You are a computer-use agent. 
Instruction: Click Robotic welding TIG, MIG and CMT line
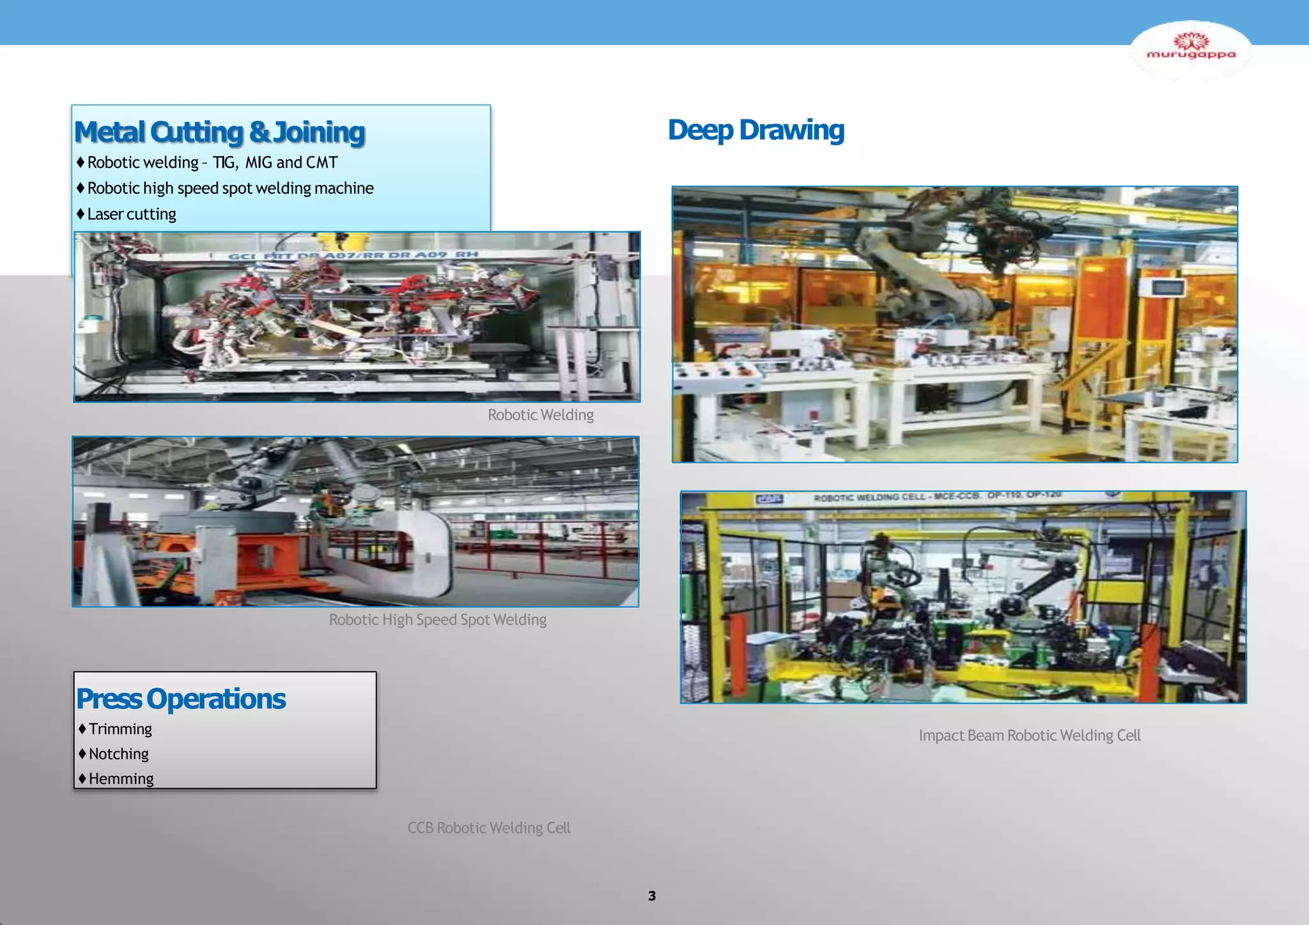pyautogui.click(x=212, y=162)
